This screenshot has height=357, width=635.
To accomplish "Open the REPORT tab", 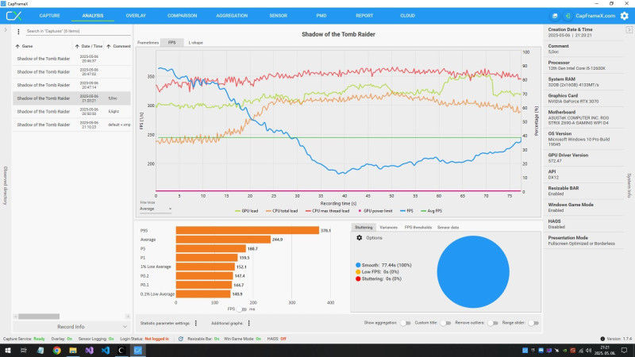I will click(364, 16).
